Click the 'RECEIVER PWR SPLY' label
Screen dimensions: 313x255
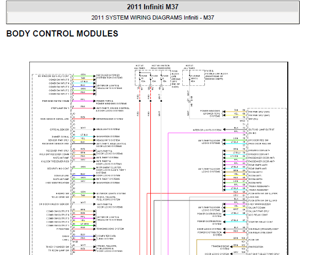tap(58, 151)
